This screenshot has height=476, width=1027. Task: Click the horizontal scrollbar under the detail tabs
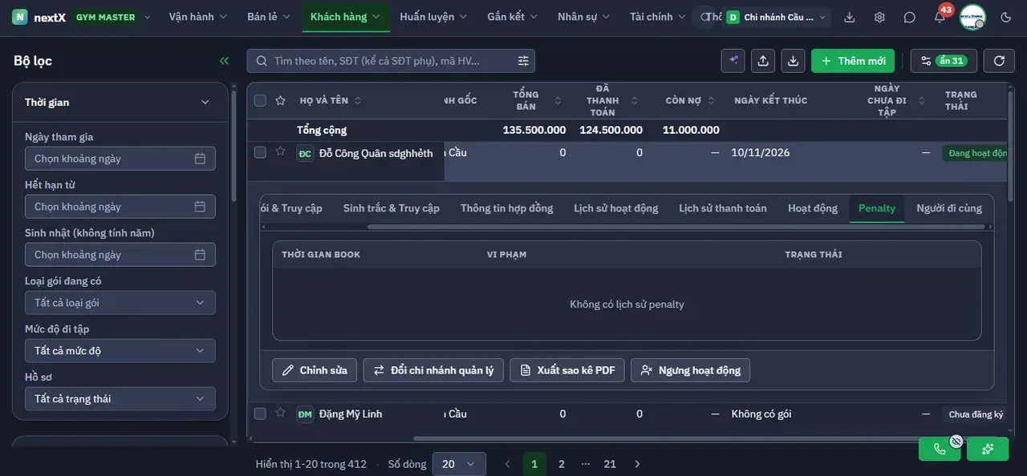[x=676, y=227]
